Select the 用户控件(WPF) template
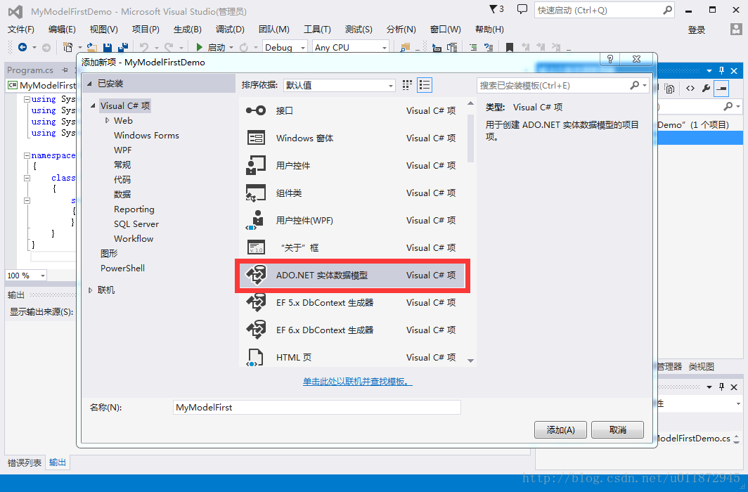 point(352,220)
